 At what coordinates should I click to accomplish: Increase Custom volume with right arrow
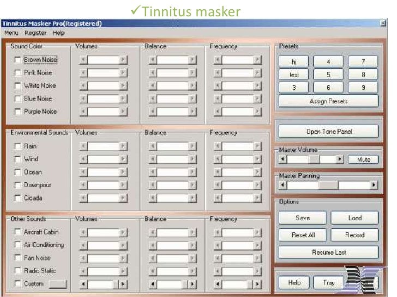tap(123, 284)
